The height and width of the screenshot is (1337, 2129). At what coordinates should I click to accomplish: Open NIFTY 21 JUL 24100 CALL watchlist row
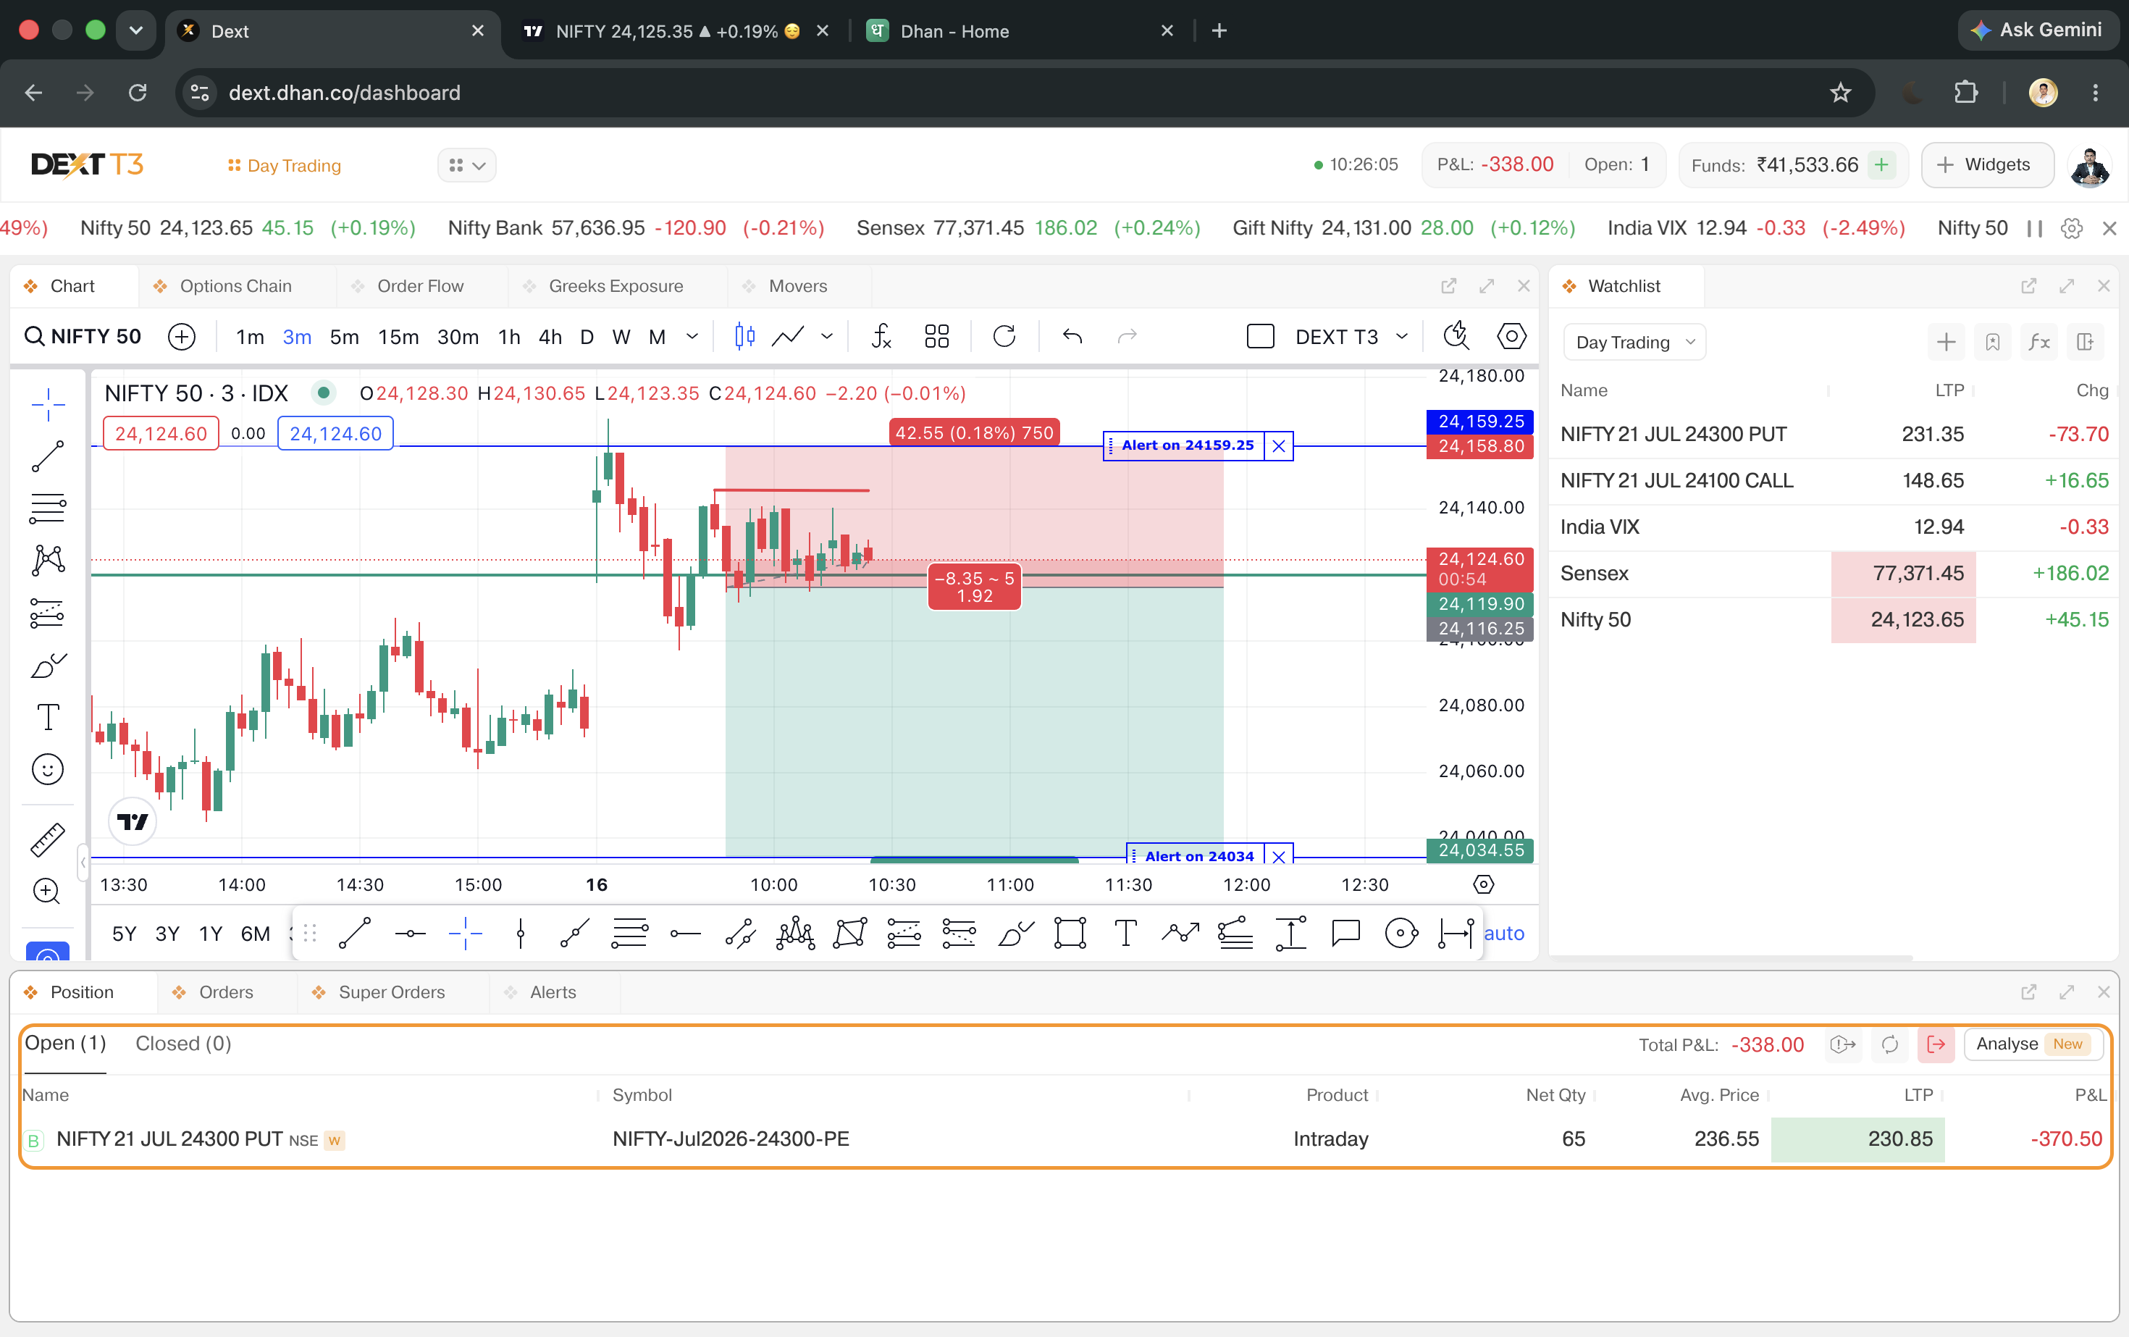pos(1834,481)
